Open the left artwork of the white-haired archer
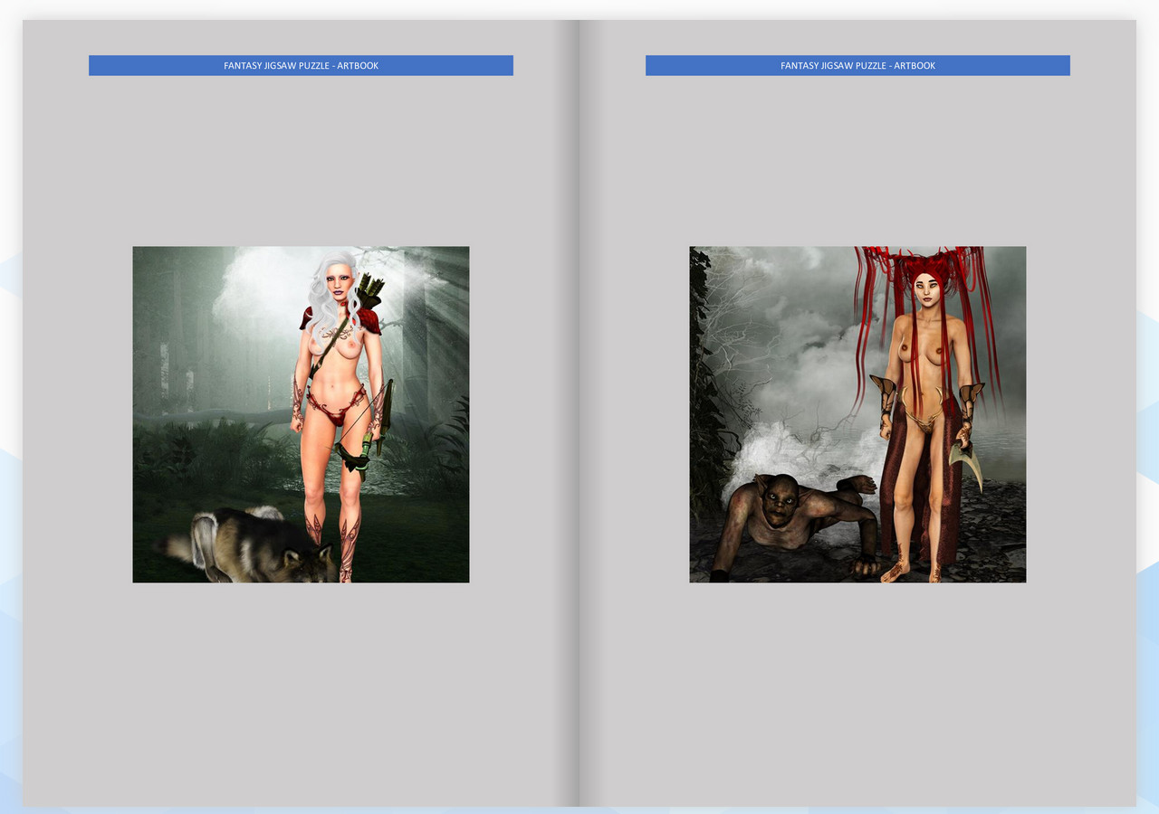The width and height of the screenshot is (1159, 814). click(301, 413)
